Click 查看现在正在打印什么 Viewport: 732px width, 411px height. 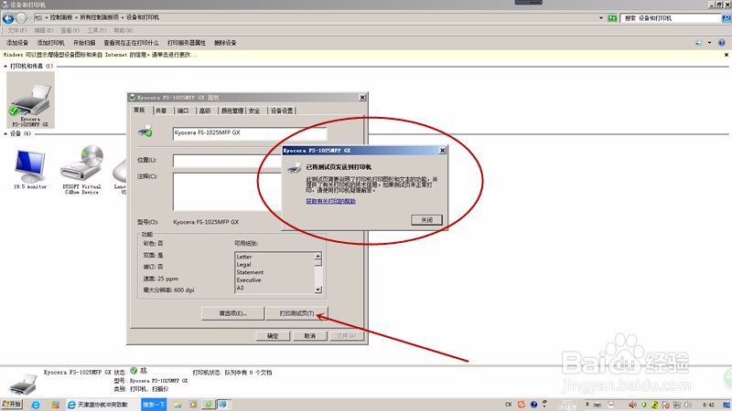click(131, 42)
